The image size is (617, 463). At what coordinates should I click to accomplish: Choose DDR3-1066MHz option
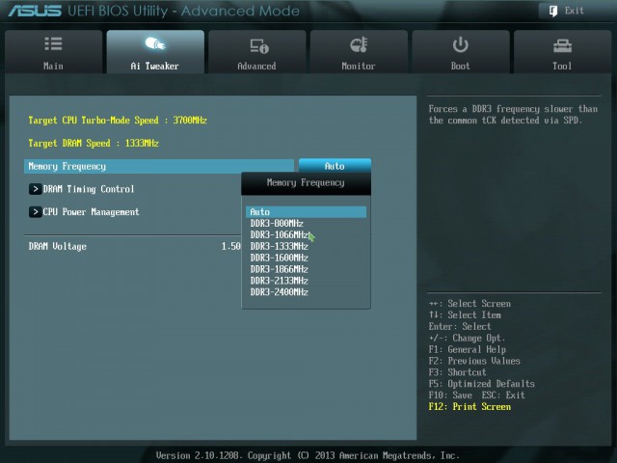[x=279, y=234]
